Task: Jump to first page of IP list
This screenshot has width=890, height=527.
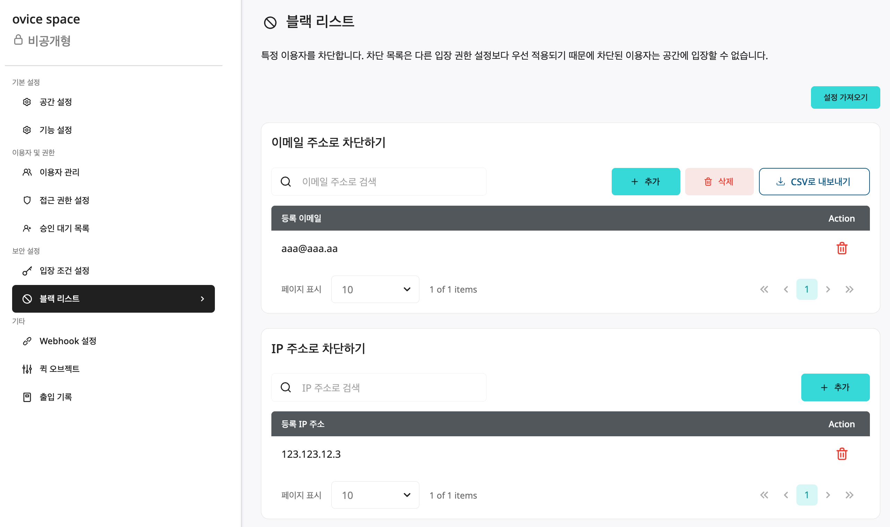Action: tap(764, 495)
